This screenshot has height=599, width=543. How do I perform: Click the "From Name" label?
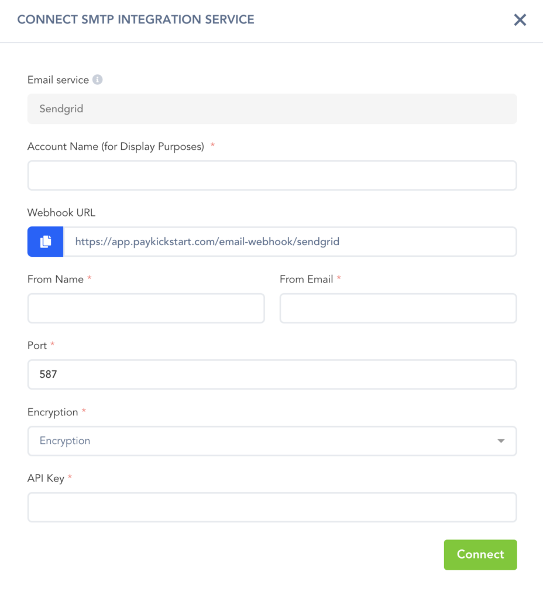pos(56,279)
